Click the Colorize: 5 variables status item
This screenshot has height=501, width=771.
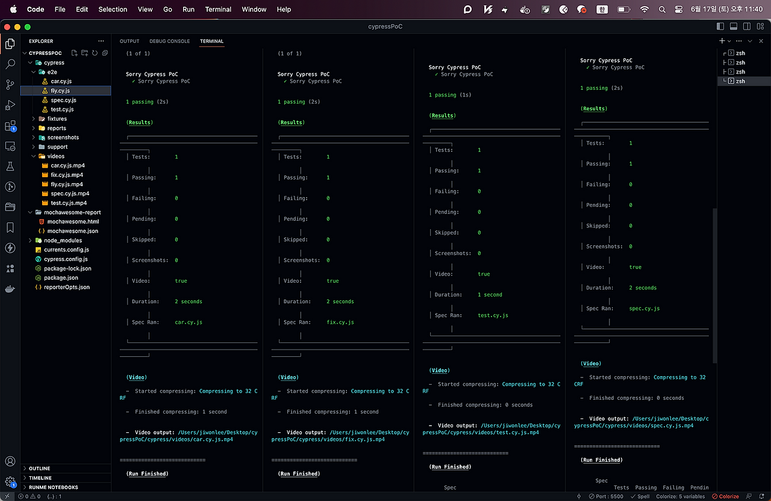tap(681, 496)
